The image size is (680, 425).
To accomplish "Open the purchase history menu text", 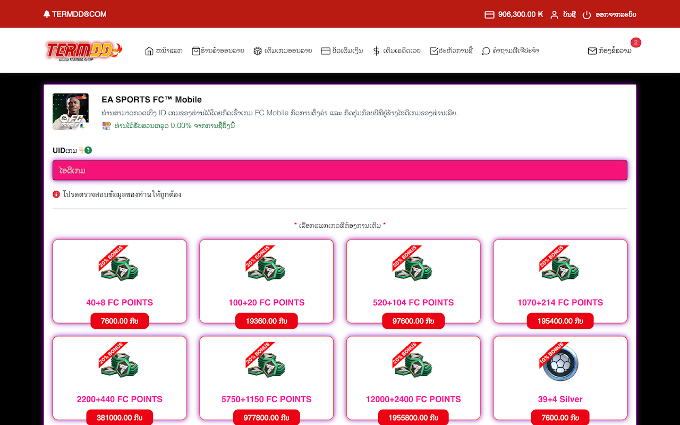I will click(456, 51).
